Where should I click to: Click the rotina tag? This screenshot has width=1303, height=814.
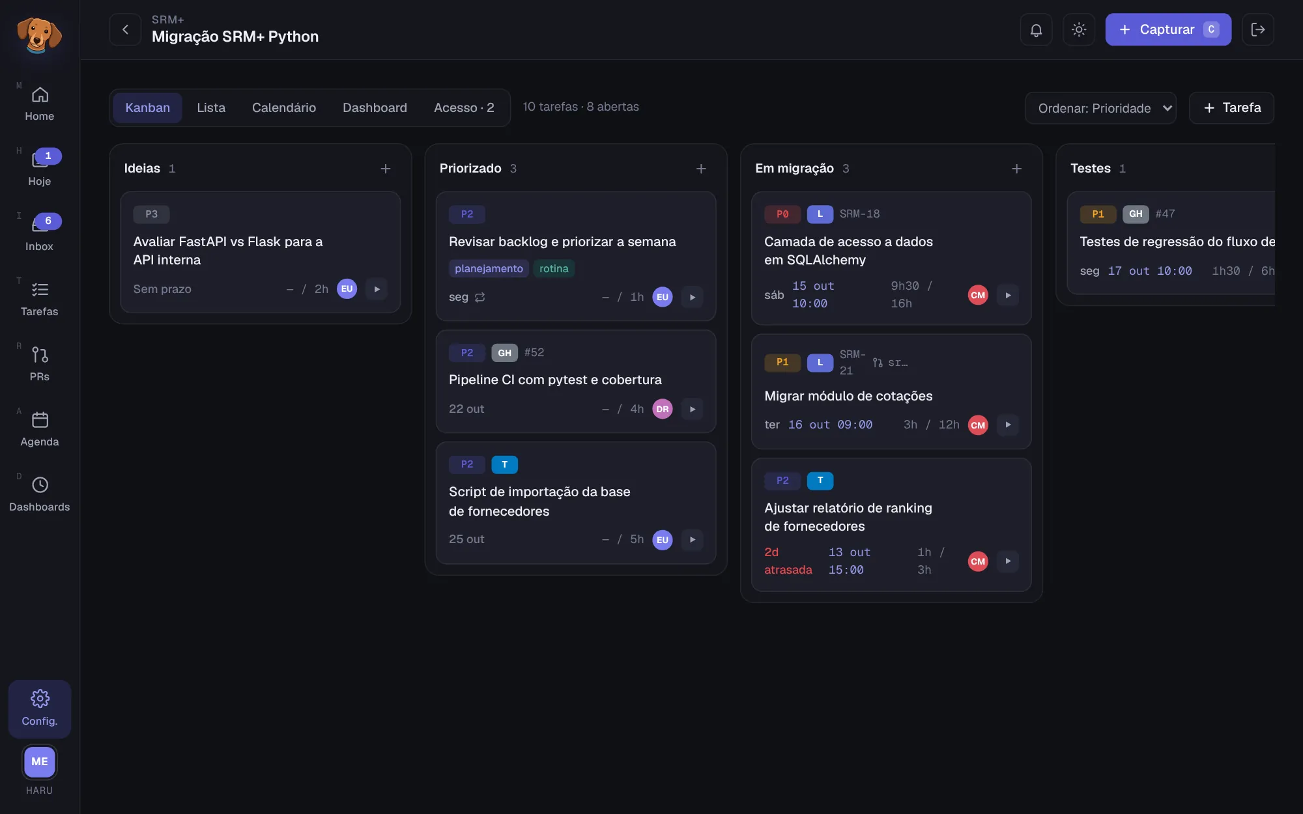[554, 268]
